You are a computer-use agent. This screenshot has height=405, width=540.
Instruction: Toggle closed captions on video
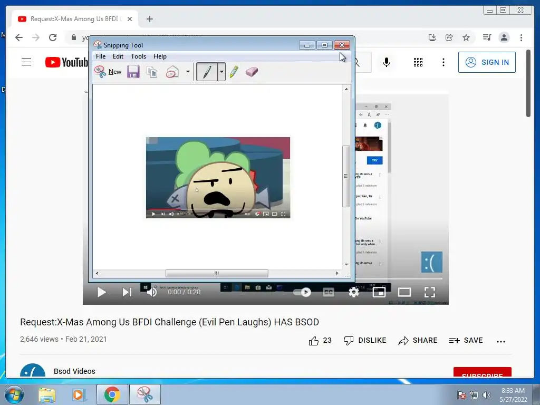coord(328,292)
